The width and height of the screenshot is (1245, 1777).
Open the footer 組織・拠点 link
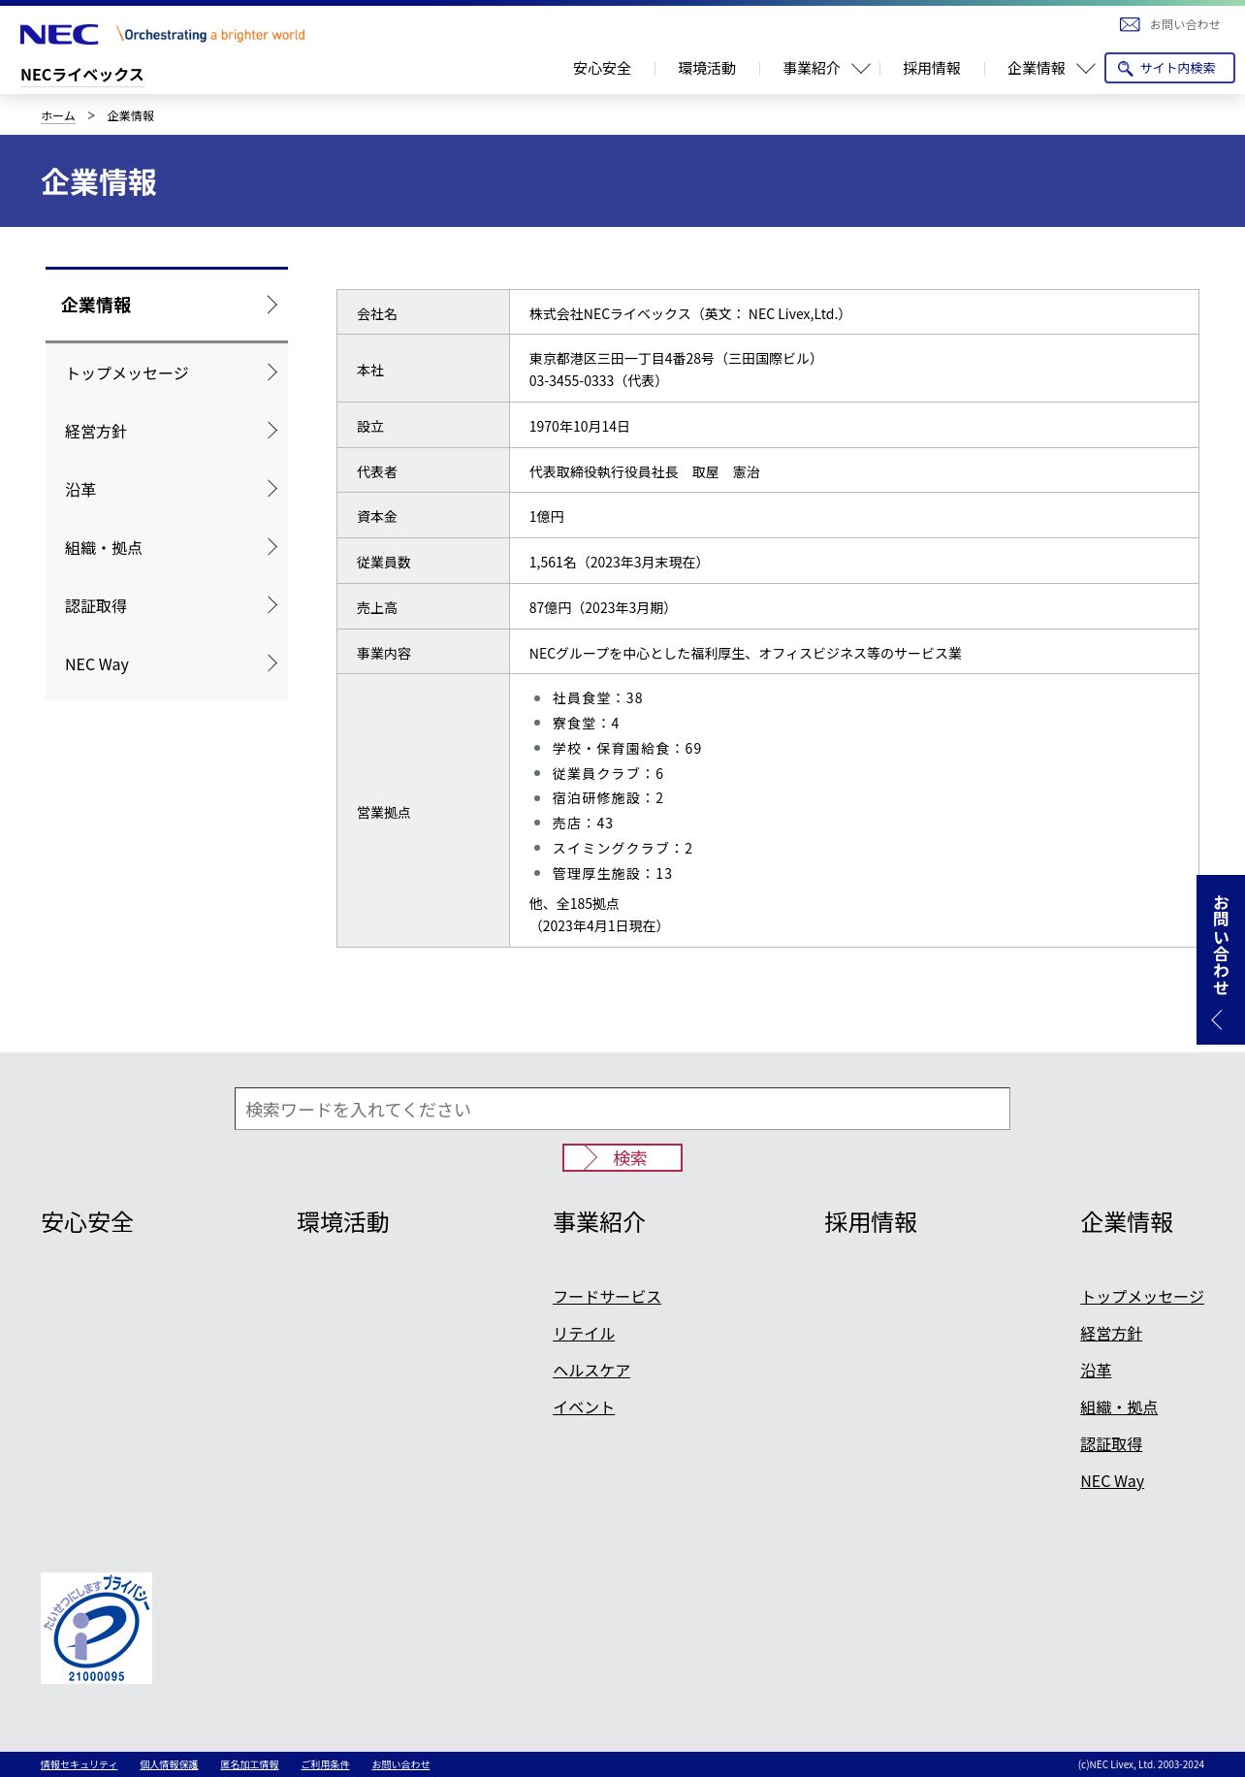[1119, 1407]
